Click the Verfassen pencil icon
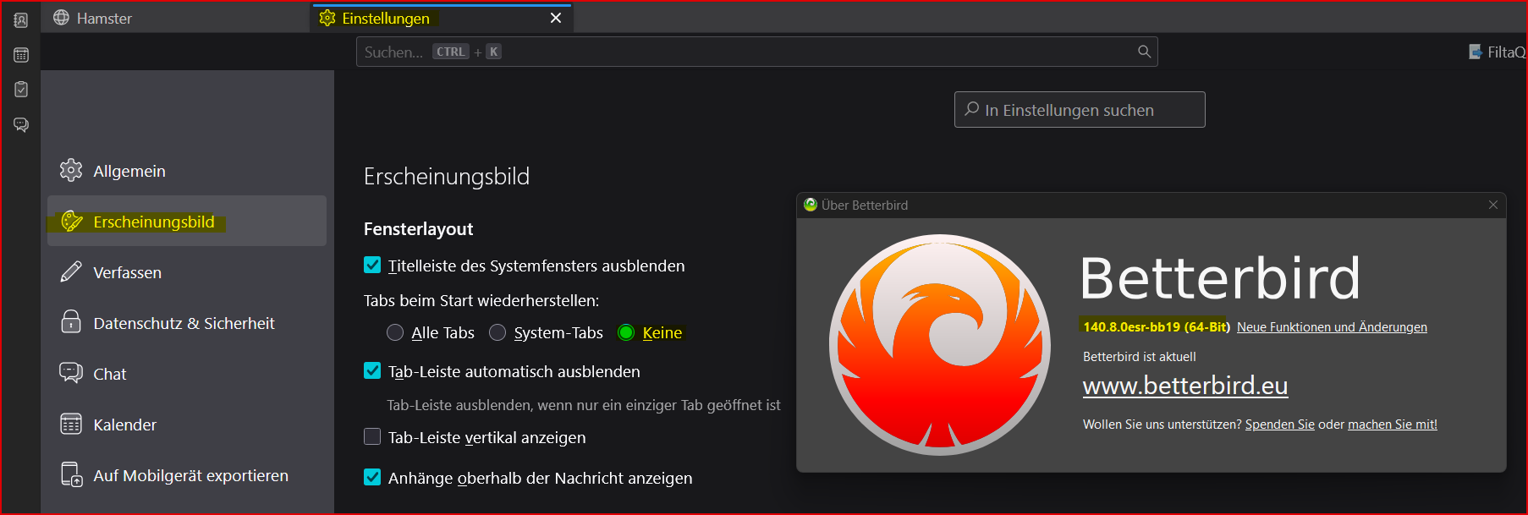Viewport: 1528px width, 515px height. tap(71, 271)
